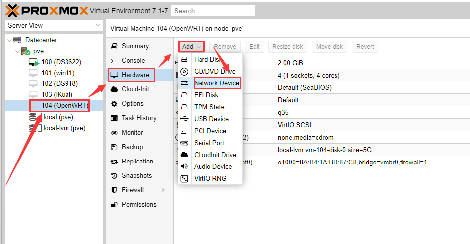Click the Summary book icon in sidebar
The height and width of the screenshot is (244, 470).
[x=114, y=46]
